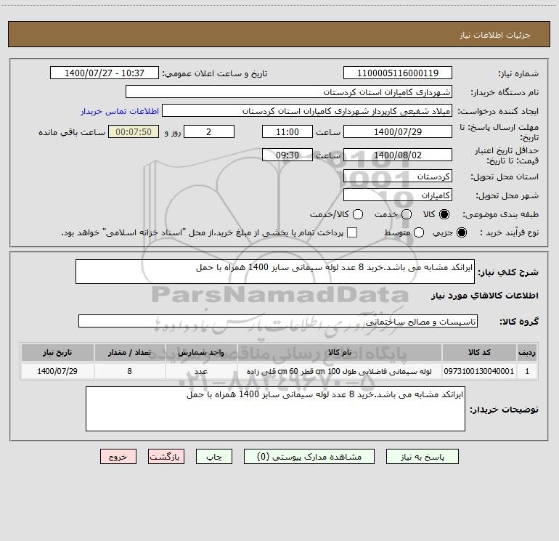Select the کالا/خدمت radio button

pyautogui.click(x=358, y=214)
